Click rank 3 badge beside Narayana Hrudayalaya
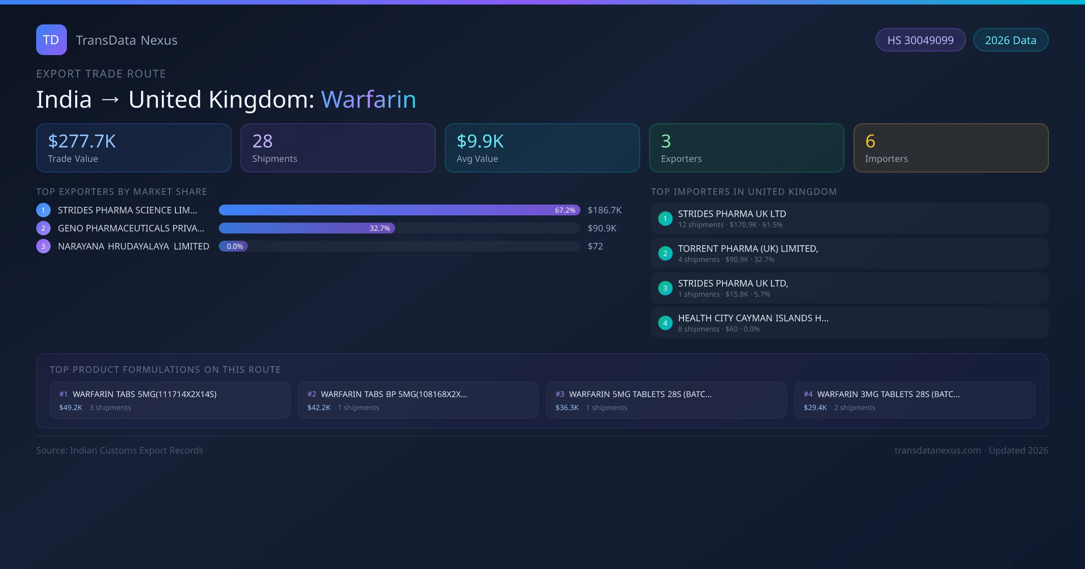1085x569 pixels. pos(43,246)
